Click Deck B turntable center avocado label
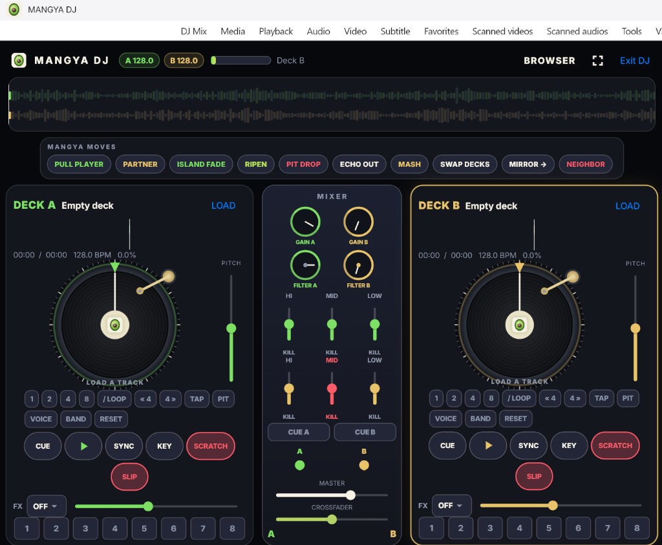The width and height of the screenshot is (662, 545). click(520, 325)
